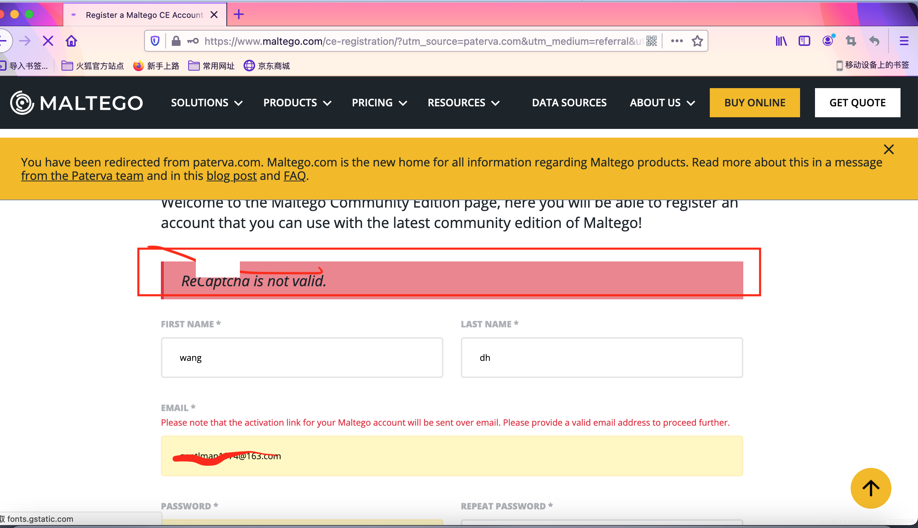The image size is (918, 528).
Task: Click the First Name input field
Action: coord(302,358)
